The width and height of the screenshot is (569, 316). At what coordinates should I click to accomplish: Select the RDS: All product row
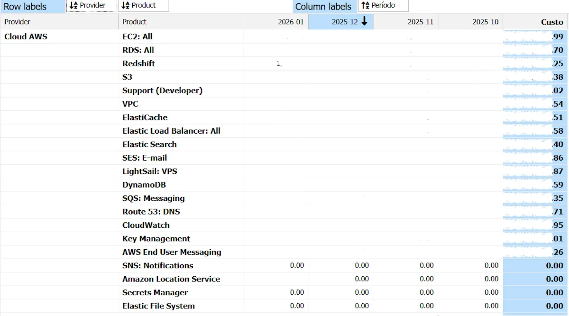[x=138, y=50]
